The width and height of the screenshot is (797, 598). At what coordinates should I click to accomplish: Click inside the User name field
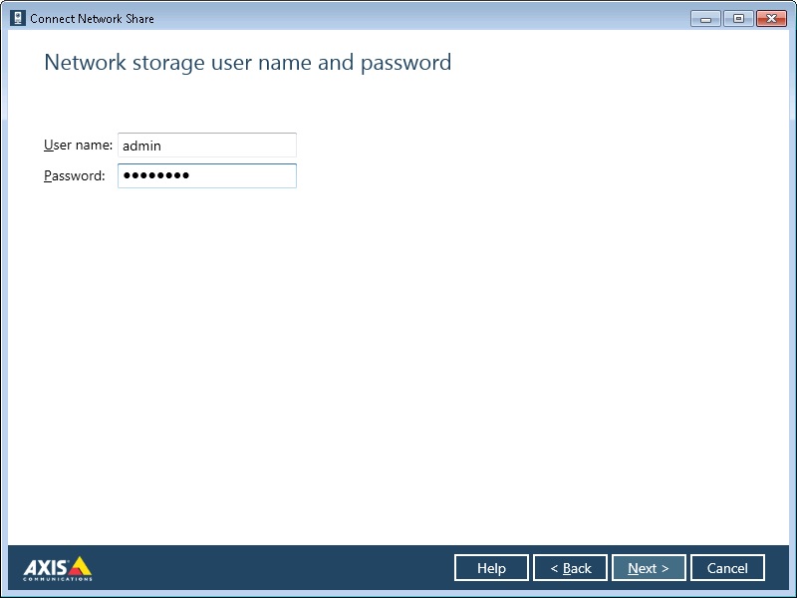pos(206,145)
